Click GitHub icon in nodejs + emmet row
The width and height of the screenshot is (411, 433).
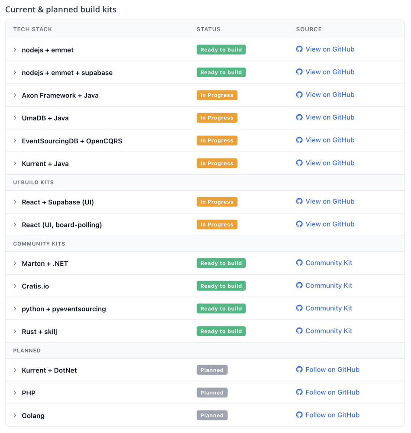coord(299,49)
